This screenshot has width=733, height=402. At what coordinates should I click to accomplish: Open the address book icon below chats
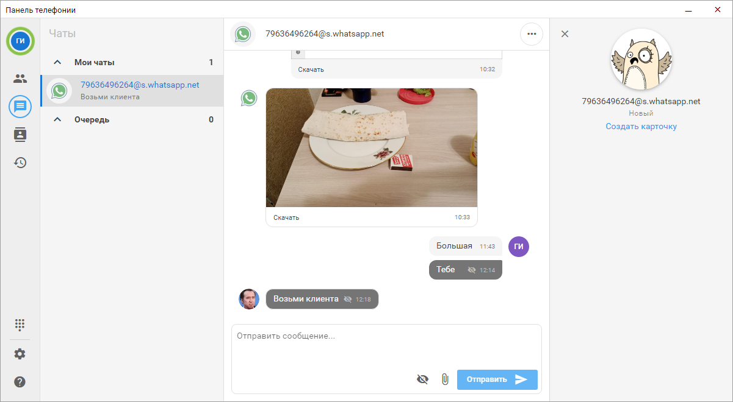(x=20, y=134)
